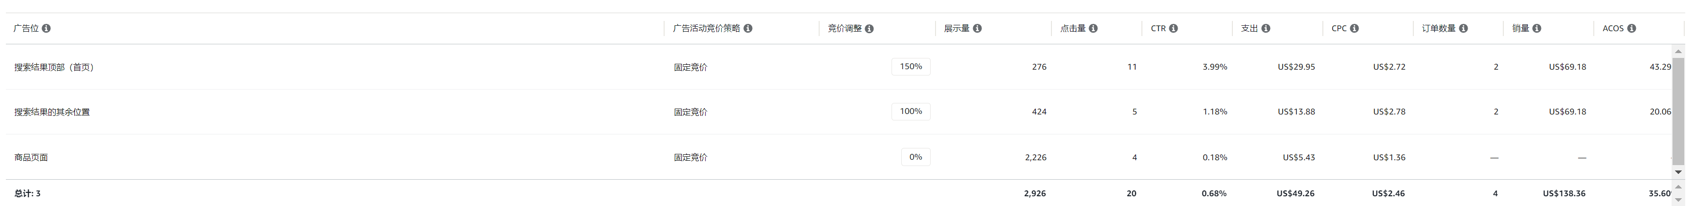Screen dimensions: 1696x206
Task: Show CPC column info icon
Action: pos(1354,28)
